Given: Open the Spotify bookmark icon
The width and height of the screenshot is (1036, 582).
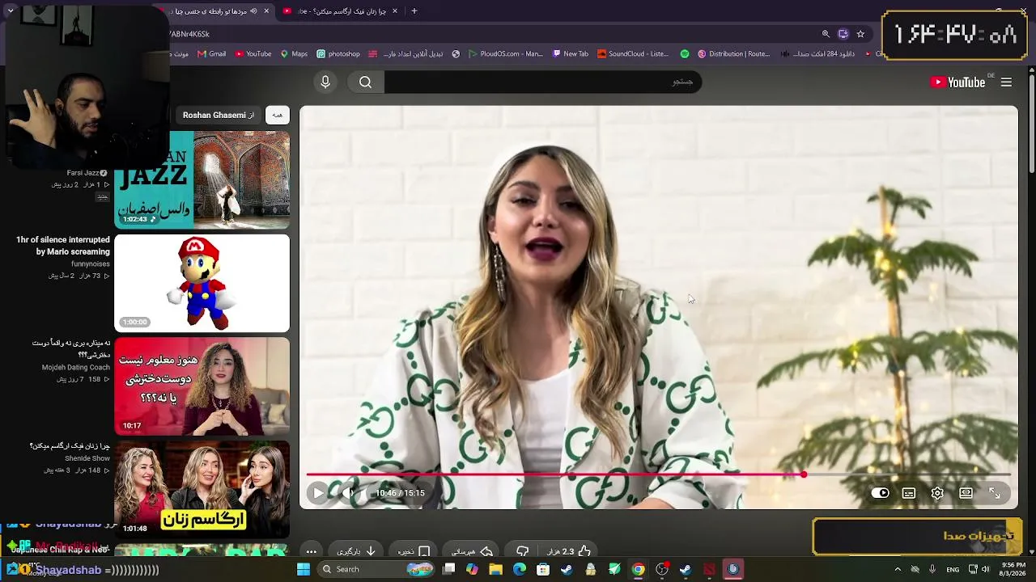Looking at the screenshot, I should 685,54.
